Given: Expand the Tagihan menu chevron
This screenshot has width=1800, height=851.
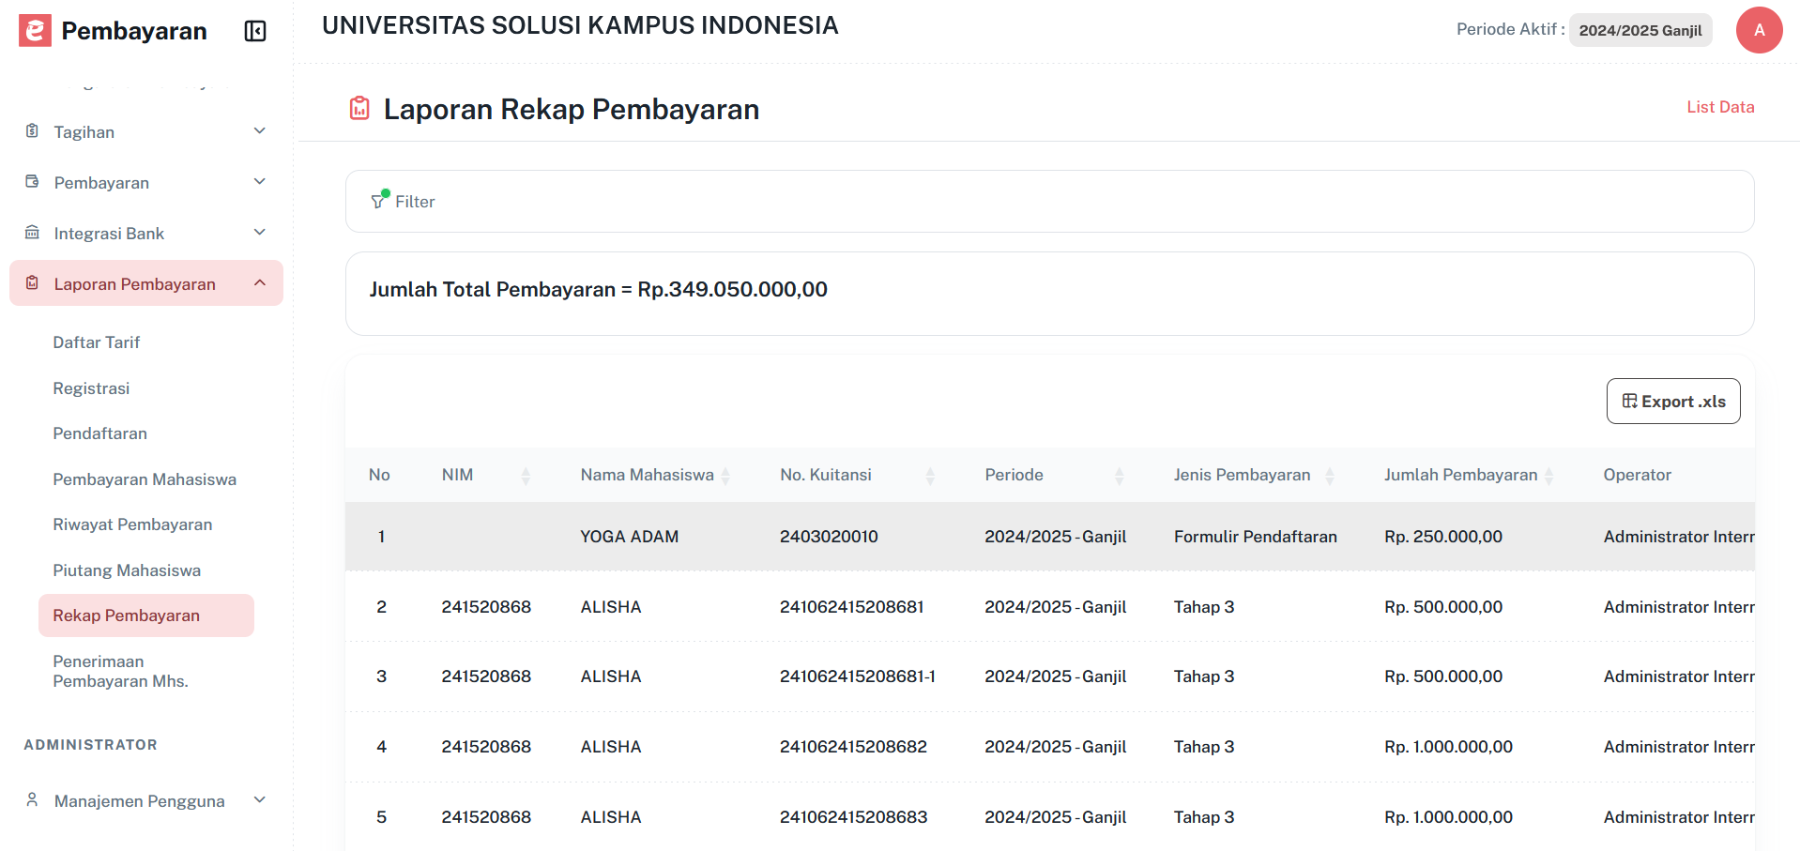Looking at the screenshot, I should pos(260,131).
